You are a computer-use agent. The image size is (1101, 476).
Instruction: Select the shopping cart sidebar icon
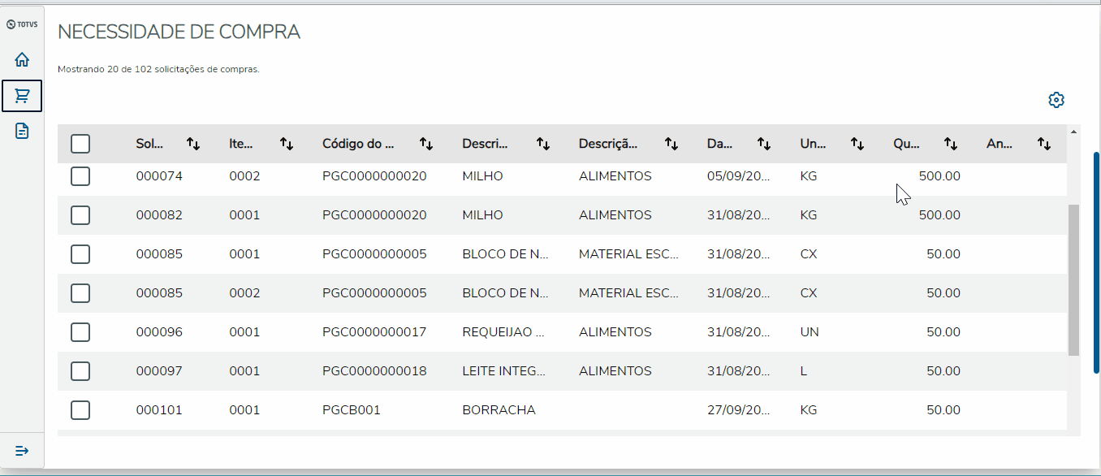(x=22, y=96)
